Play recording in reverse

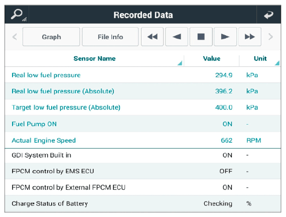point(177,37)
